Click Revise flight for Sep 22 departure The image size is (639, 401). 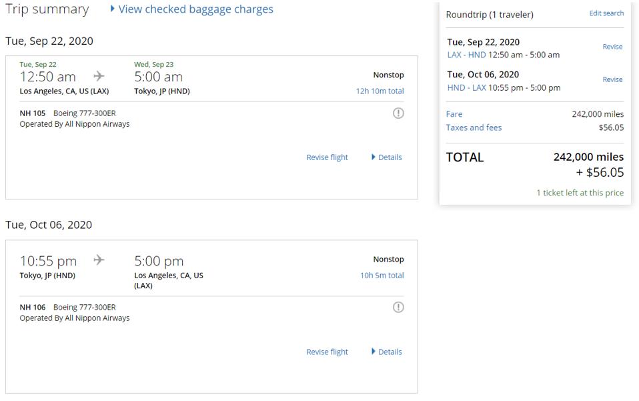click(x=327, y=157)
